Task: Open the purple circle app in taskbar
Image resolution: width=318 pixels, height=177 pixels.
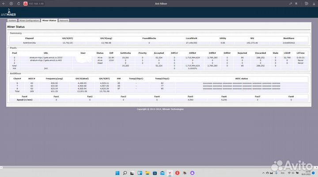Action: pos(191,172)
